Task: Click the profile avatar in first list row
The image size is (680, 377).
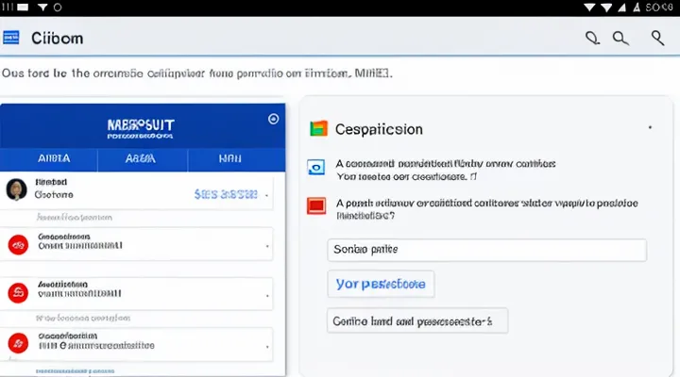Action: (17, 188)
